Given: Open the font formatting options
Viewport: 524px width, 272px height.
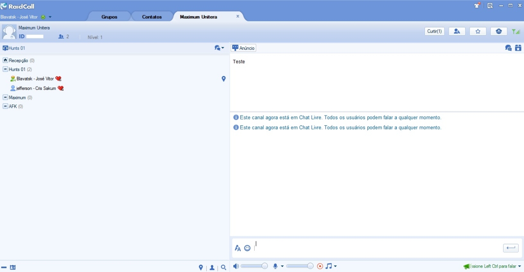Looking at the screenshot, I should [238, 248].
